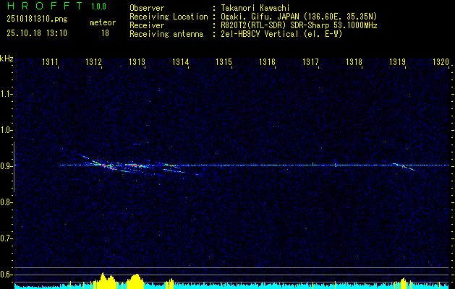Click the bright red meteor echo near 1312

[107, 166]
